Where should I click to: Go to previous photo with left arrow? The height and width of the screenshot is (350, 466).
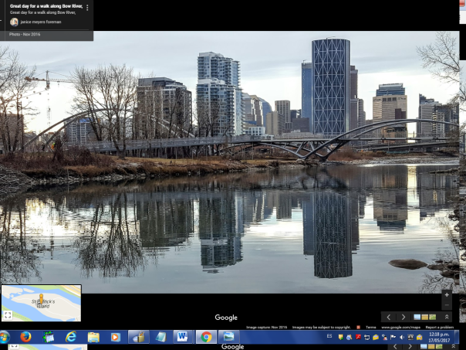pos(389,317)
